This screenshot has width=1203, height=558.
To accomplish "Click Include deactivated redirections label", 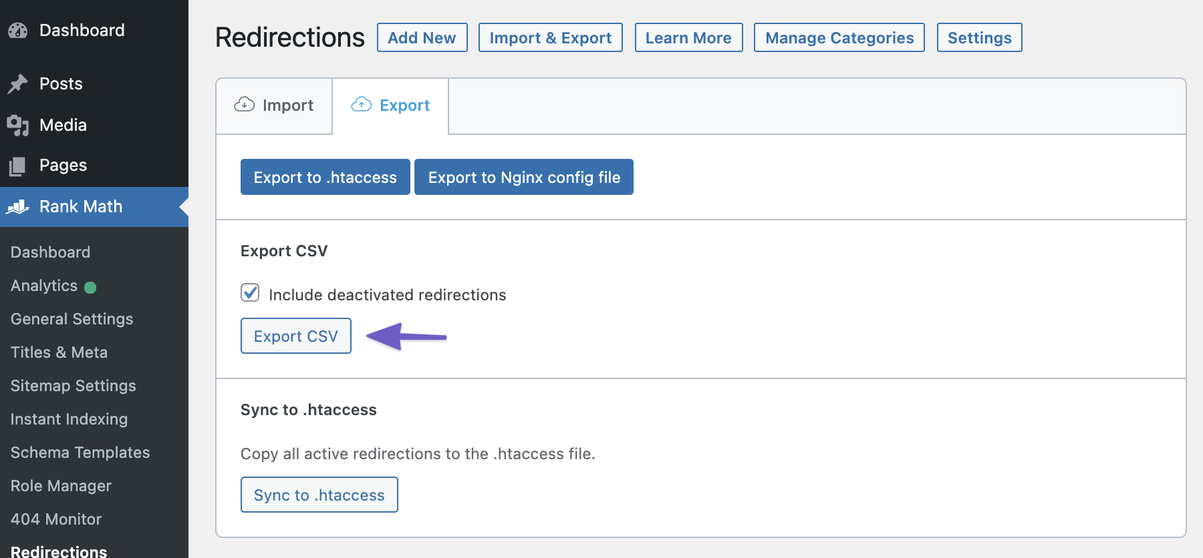I will [388, 295].
